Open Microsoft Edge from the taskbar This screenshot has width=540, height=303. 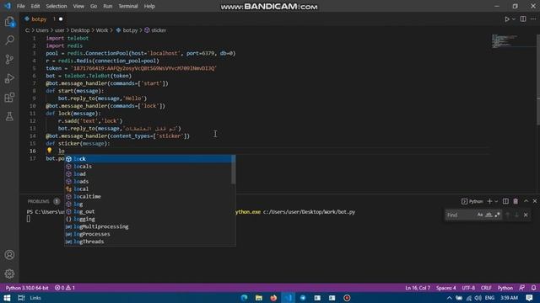coord(244,298)
